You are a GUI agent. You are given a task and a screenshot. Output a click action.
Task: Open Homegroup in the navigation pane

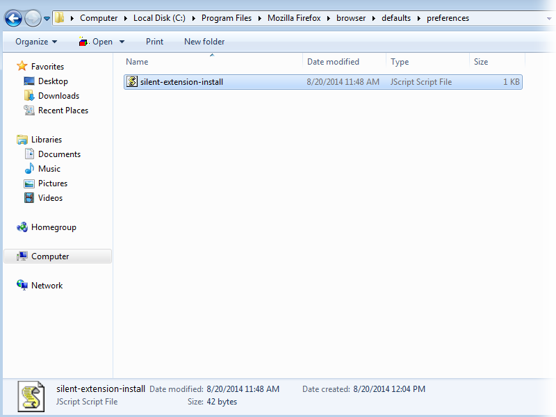[x=54, y=227]
